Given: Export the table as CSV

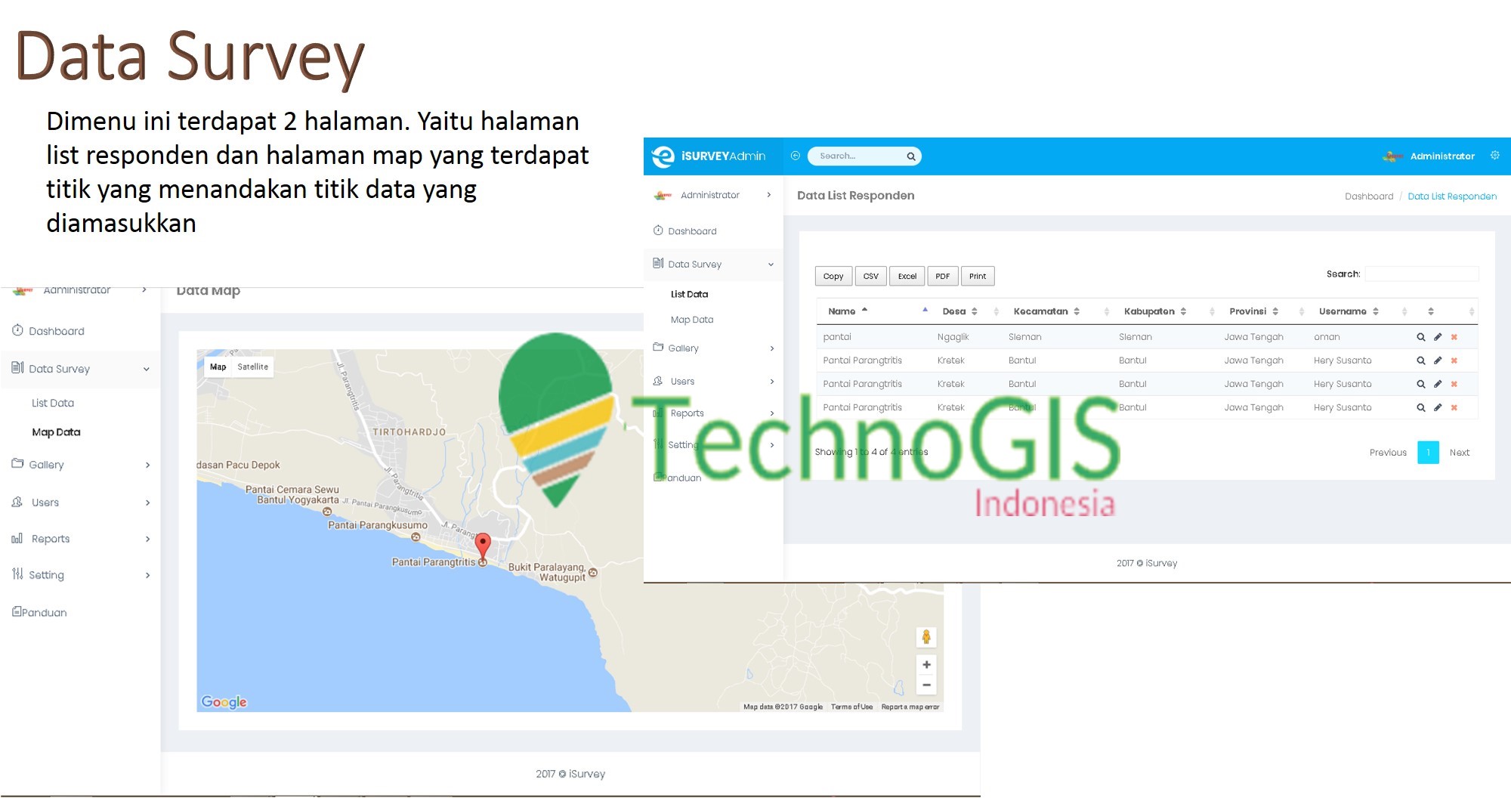Looking at the screenshot, I should [870, 276].
